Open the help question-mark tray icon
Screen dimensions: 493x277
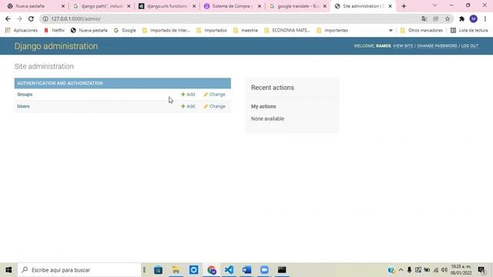point(391,270)
